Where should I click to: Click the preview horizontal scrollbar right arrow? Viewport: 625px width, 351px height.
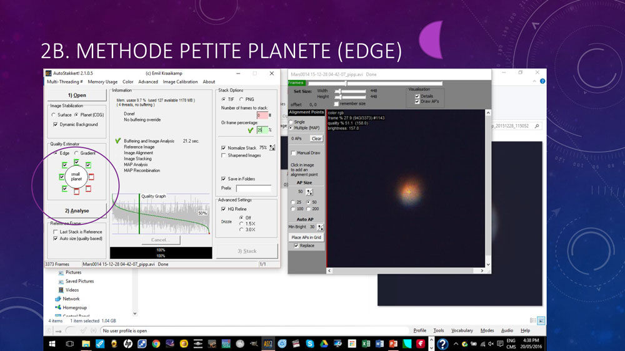click(x=482, y=271)
